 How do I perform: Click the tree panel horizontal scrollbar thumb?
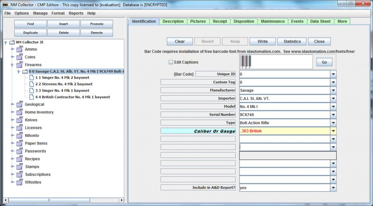pyautogui.click(x=49, y=200)
